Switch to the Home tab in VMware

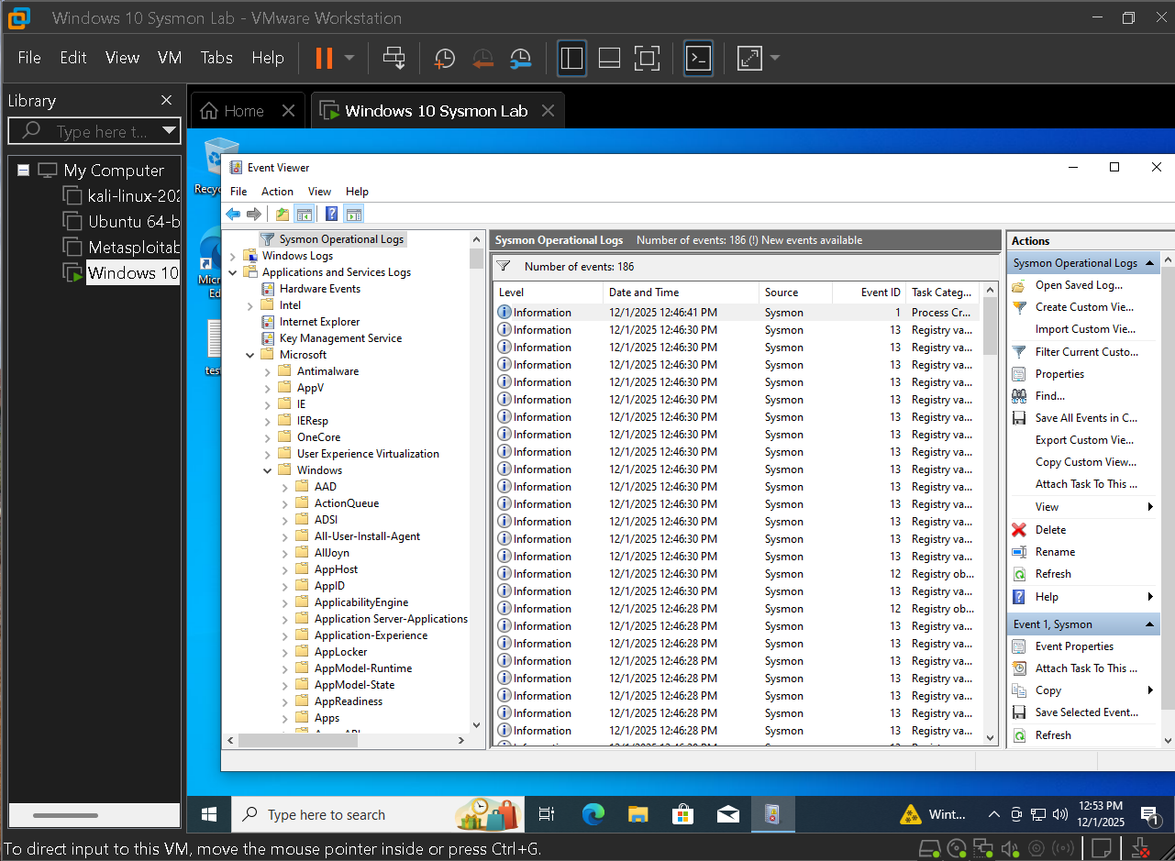244,110
